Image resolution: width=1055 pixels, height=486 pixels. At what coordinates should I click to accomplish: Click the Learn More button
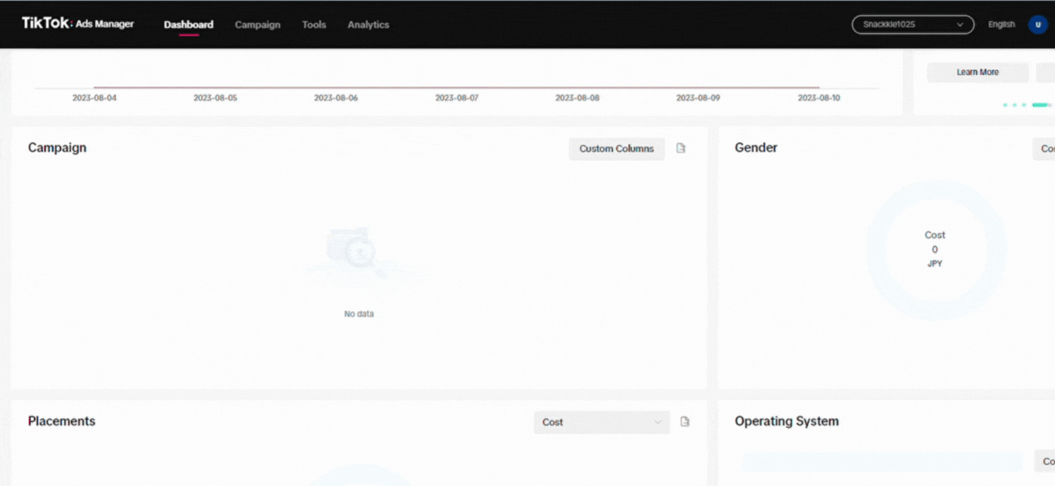coord(978,72)
